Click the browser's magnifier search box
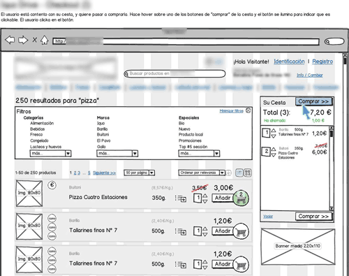The height and width of the screenshot is (276, 349). (x=334, y=41)
